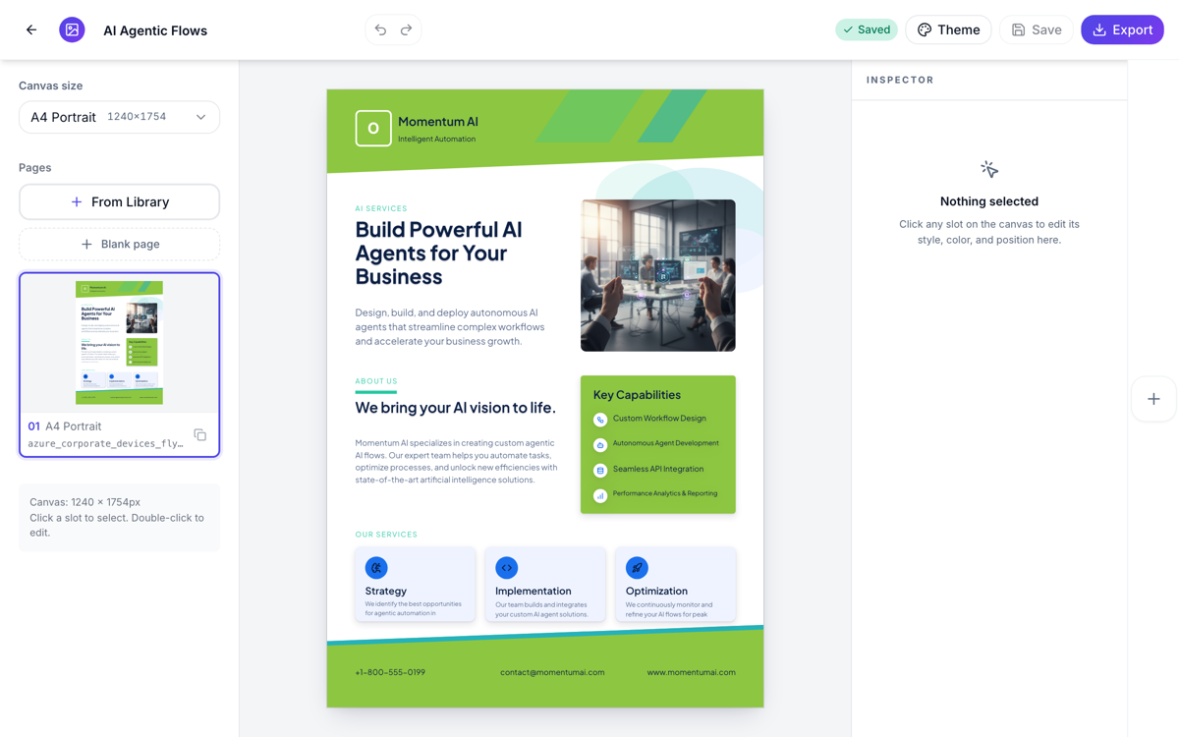Select the 'Momentum AI specializes' paragraph
Screen dimensions: 1179x737
(456, 461)
